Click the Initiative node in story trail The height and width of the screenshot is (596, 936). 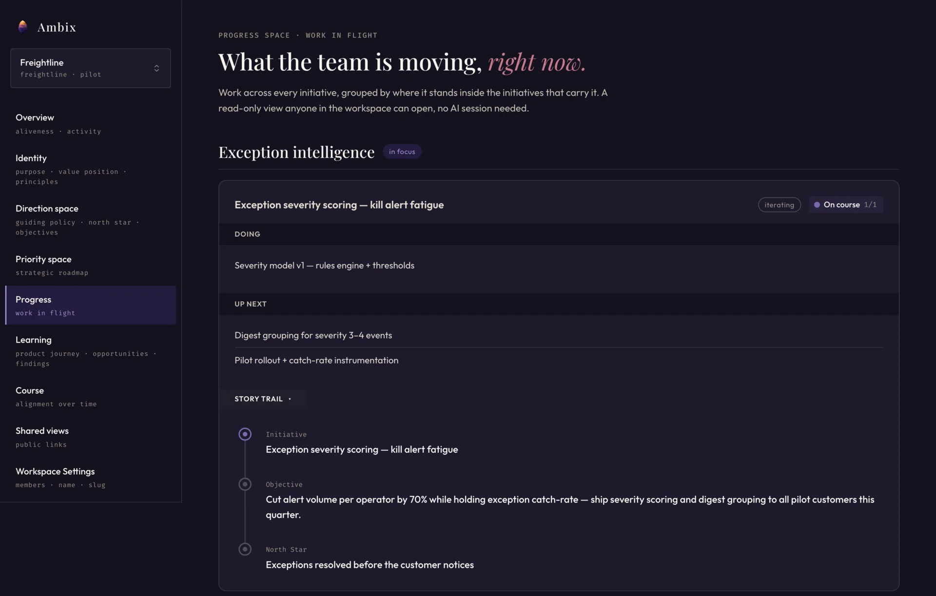[x=245, y=434]
